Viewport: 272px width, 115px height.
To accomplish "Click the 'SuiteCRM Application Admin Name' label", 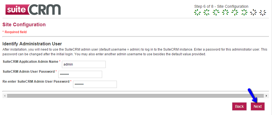I will (x=30, y=62).
